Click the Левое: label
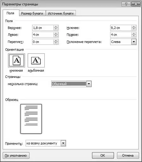The image size is (142, 162). pos(13,35)
